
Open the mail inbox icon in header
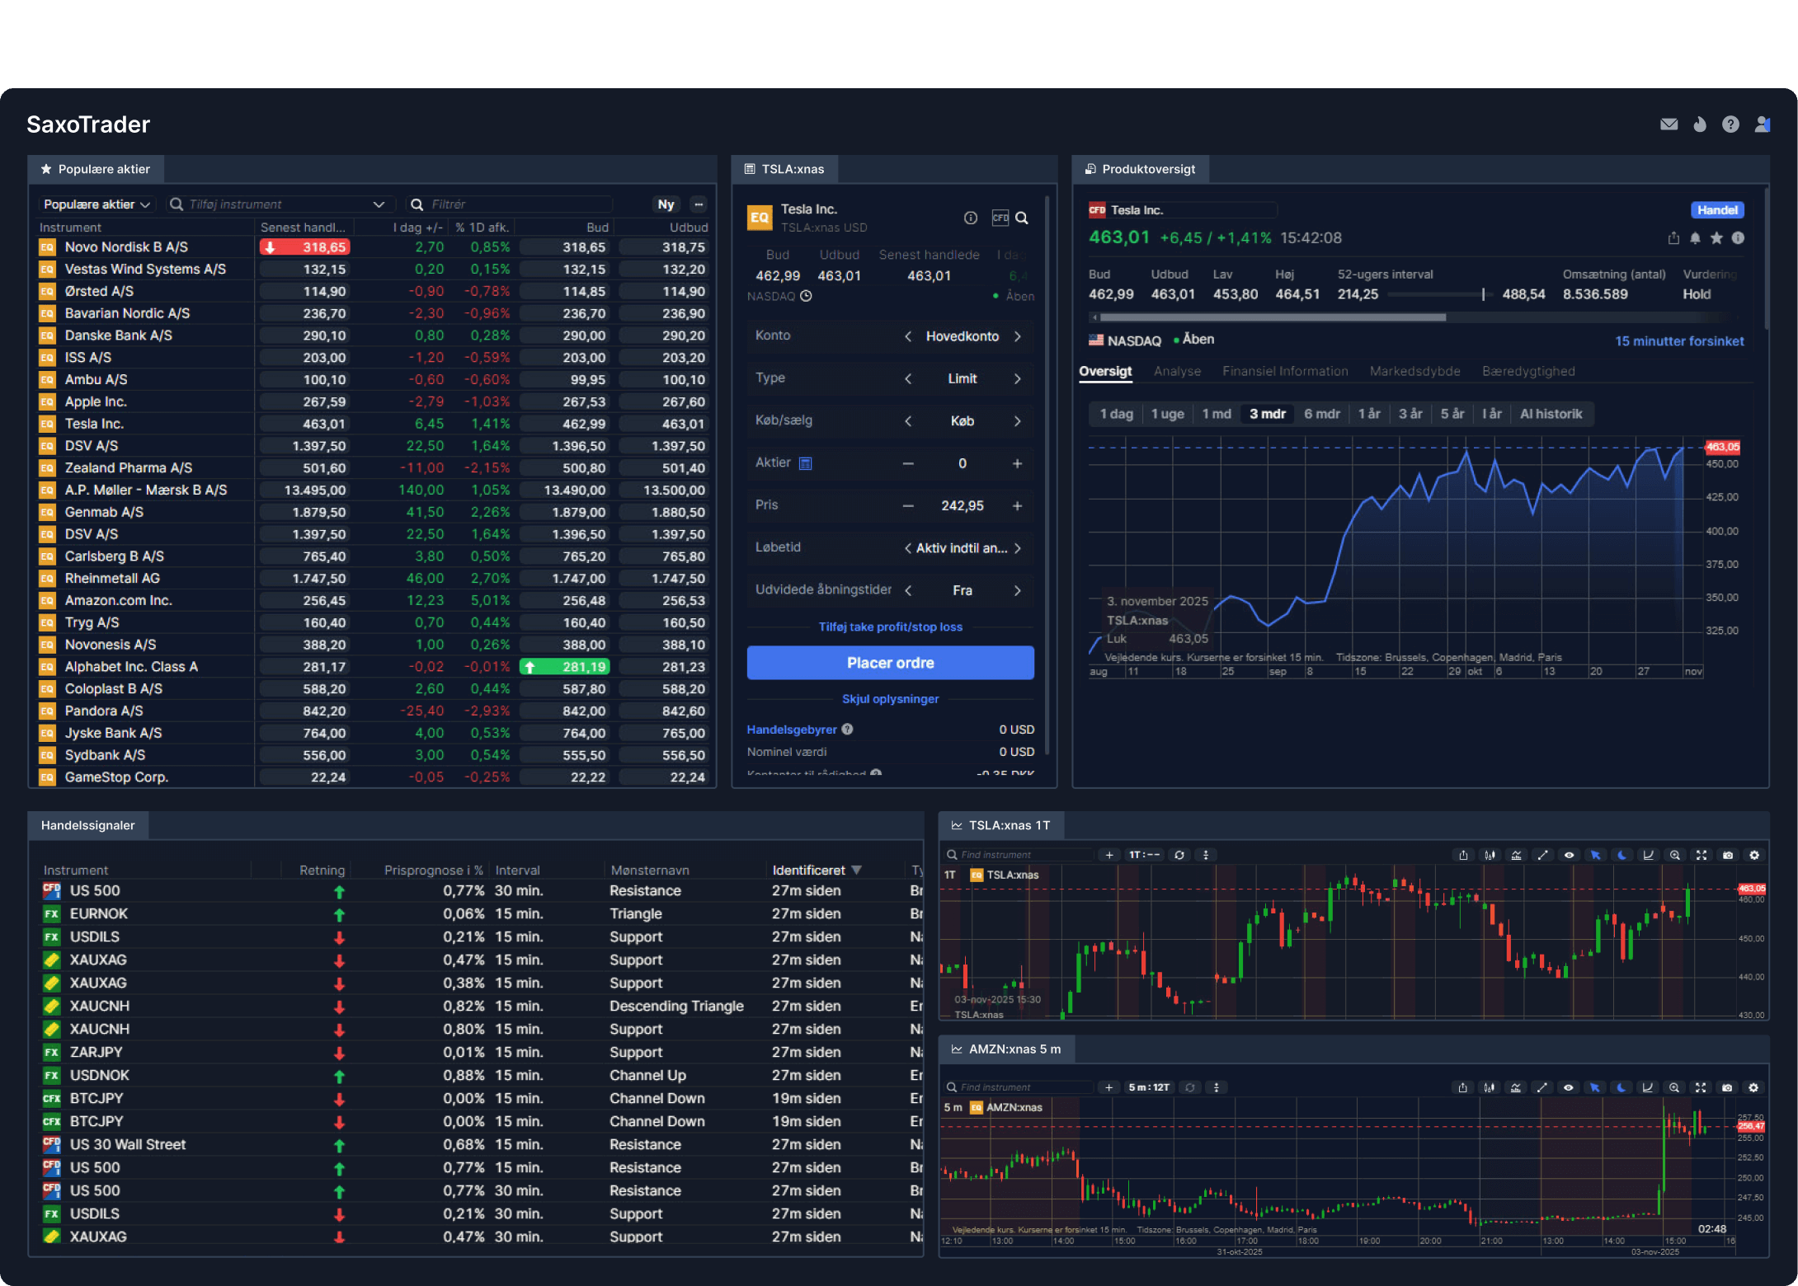[x=1669, y=124]
